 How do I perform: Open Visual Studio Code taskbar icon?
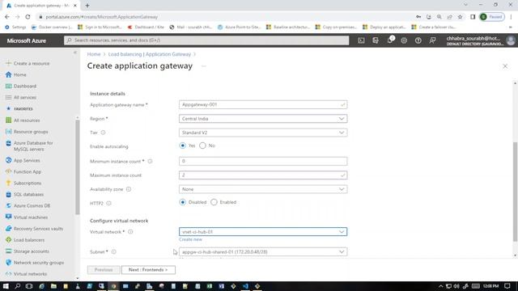click(x=245, y=286)
